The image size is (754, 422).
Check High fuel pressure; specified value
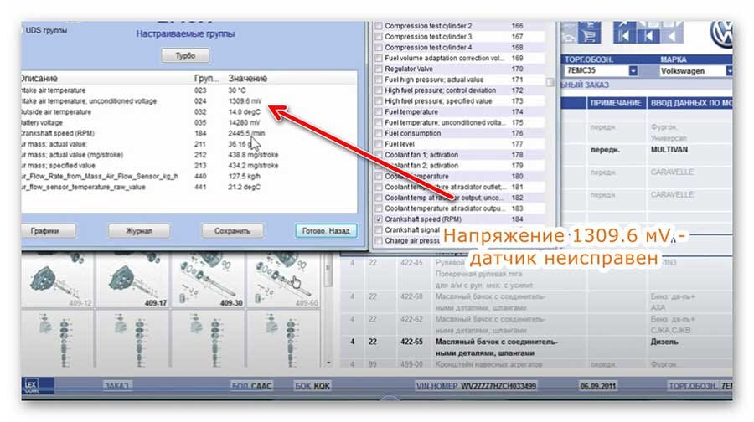click(x=379, y=101)
